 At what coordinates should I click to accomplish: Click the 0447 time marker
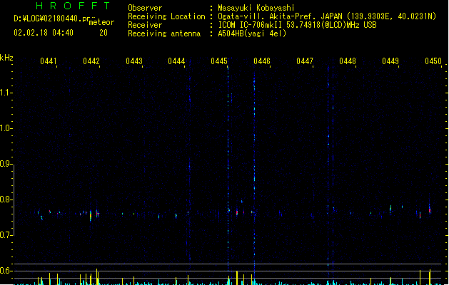305,61
